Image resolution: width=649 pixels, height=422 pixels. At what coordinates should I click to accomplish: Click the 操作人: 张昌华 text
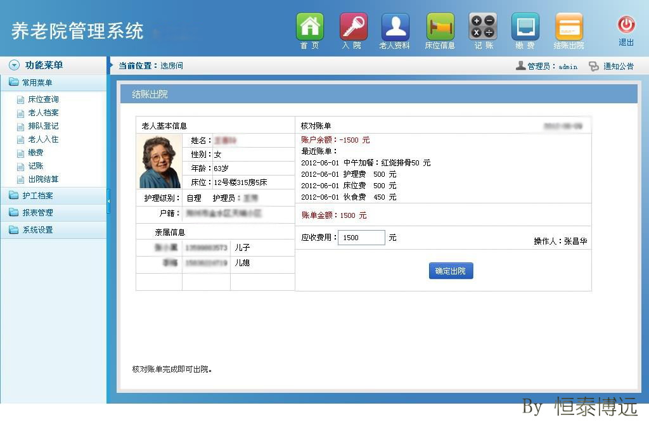[560, 241]
